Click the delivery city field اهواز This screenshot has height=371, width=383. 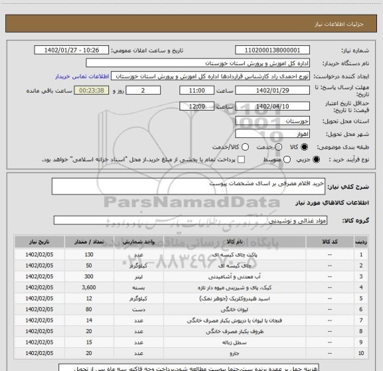coord(273,134)
